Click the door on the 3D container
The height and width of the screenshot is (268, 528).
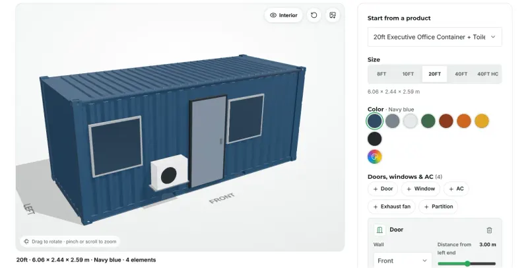208,141
